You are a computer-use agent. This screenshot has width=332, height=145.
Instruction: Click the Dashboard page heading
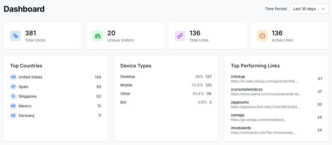tap(24, 9)
